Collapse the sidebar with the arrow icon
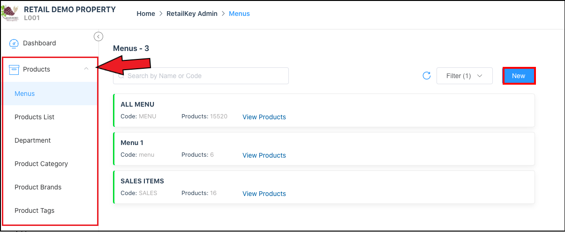The image size is (565, 232). coord(98,36)
